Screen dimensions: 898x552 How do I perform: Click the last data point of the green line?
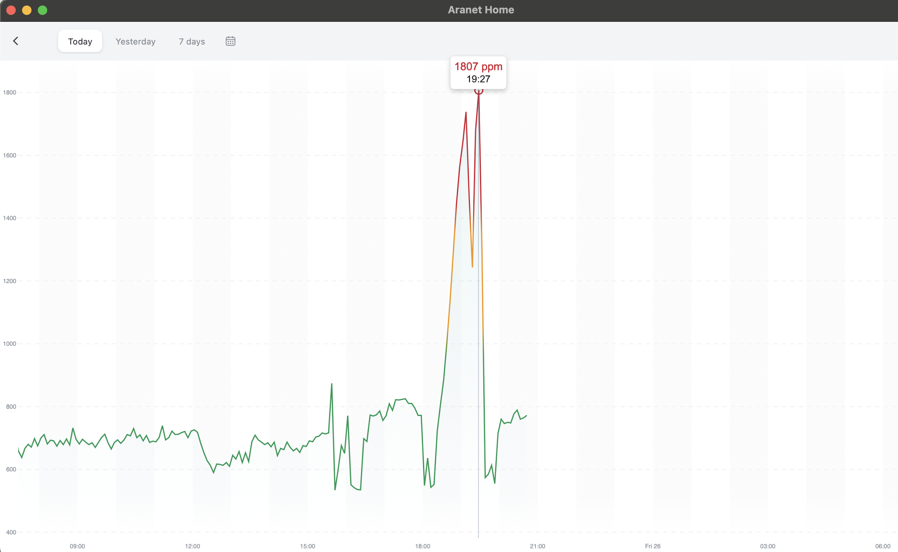(526, 416)
